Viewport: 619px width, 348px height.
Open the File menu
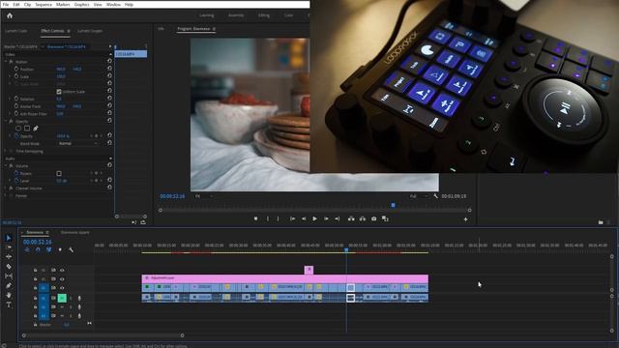6,4
